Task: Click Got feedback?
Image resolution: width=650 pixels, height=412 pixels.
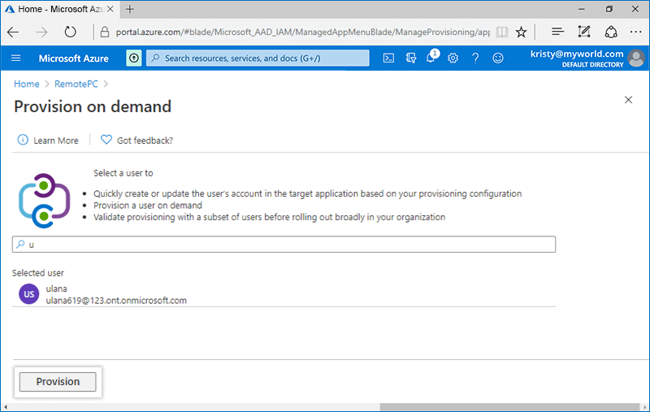Action: [137, 141]
